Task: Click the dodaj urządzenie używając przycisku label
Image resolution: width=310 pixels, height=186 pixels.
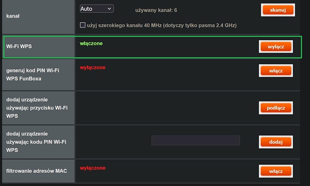Action: click(x=37, y=107)
